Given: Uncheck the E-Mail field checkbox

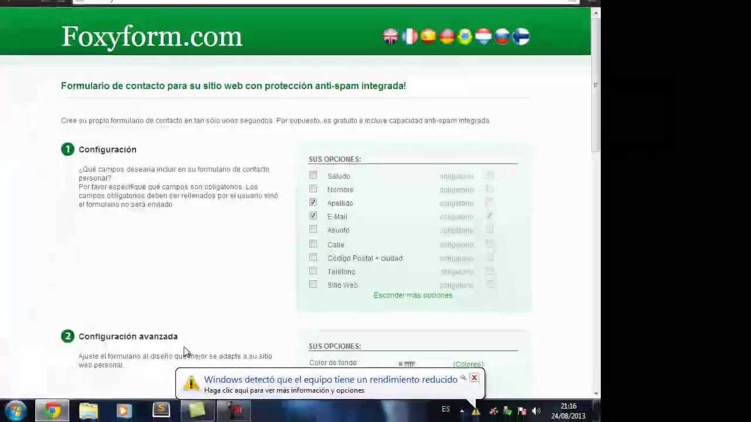Looking at the screenshot, I should 313,216.
